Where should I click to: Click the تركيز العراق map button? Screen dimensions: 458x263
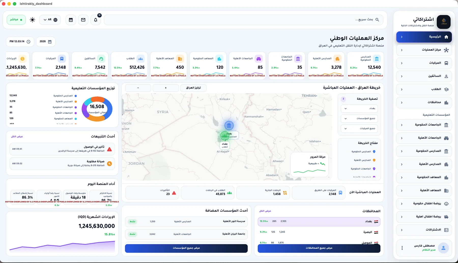(x=193, y=88)
